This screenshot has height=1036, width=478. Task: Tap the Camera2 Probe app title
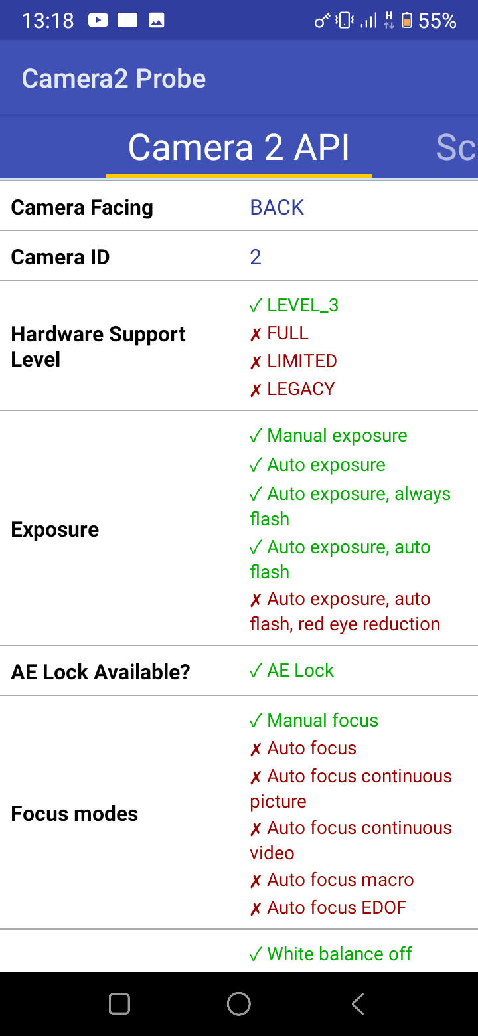pos(114,78)
